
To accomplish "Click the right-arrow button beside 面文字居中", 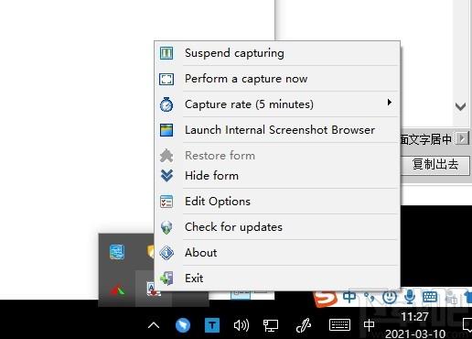I will [x=462, y=138].
